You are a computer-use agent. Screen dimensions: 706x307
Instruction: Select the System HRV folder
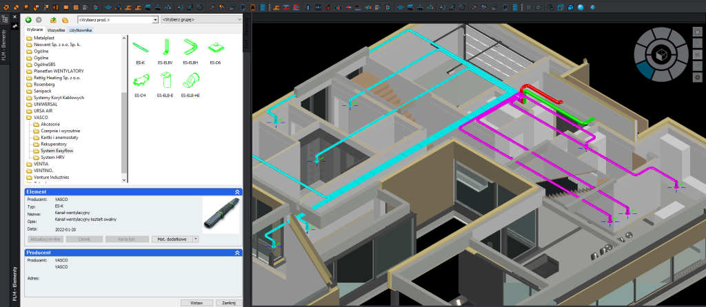tap(52, 157)
